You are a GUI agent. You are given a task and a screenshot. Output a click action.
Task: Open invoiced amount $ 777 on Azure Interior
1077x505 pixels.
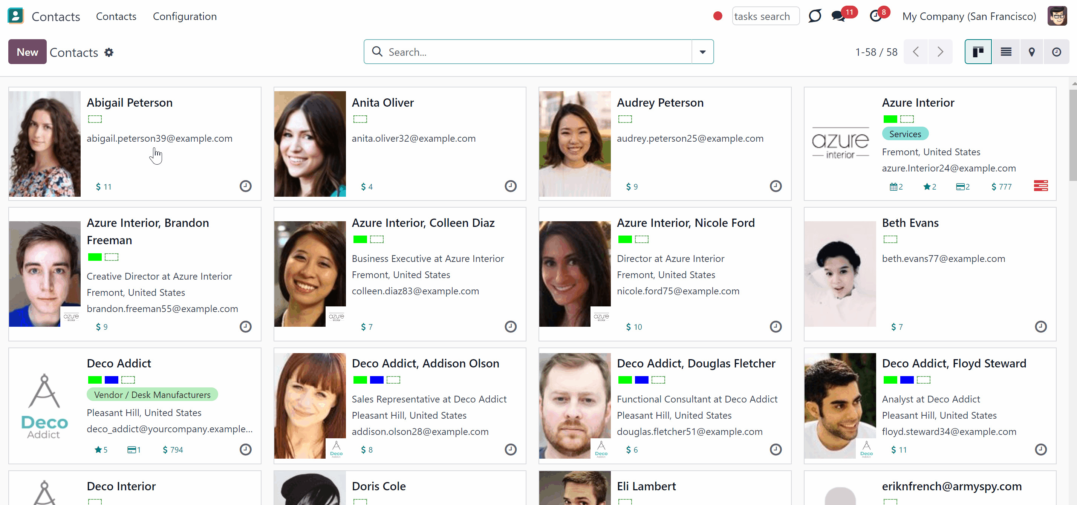tap(1001, 187)
